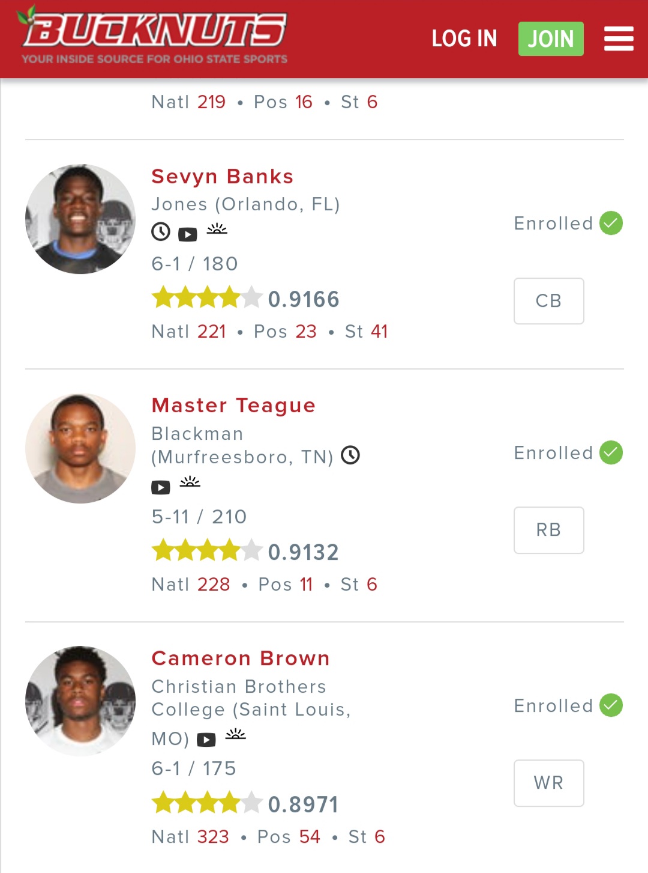Click Sevyn Banks' enrolled green checkmark
This screenshot has width=648, height=873.
pyautogui.click(x=611, y=223)
